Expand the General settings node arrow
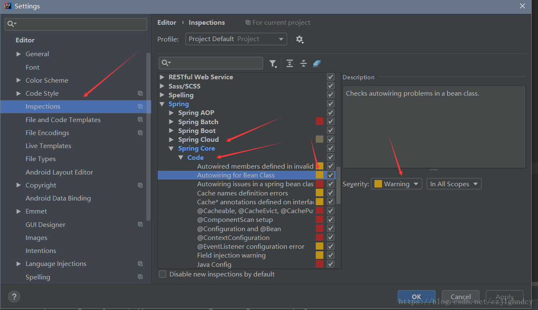The width and height of the screenshot is (538, 310). (x=18, y=54)
